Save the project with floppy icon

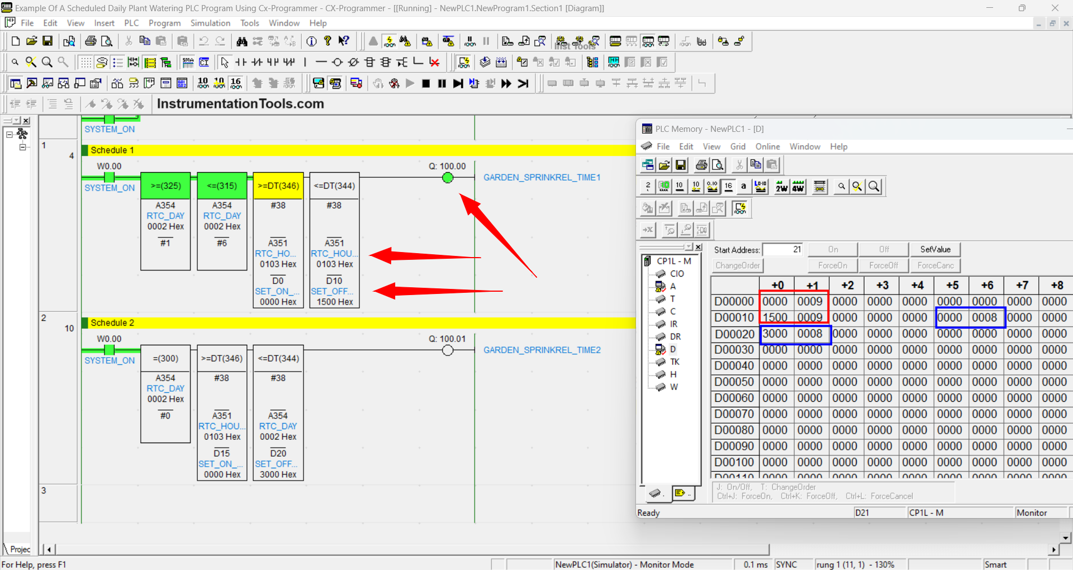click(48, 41)
